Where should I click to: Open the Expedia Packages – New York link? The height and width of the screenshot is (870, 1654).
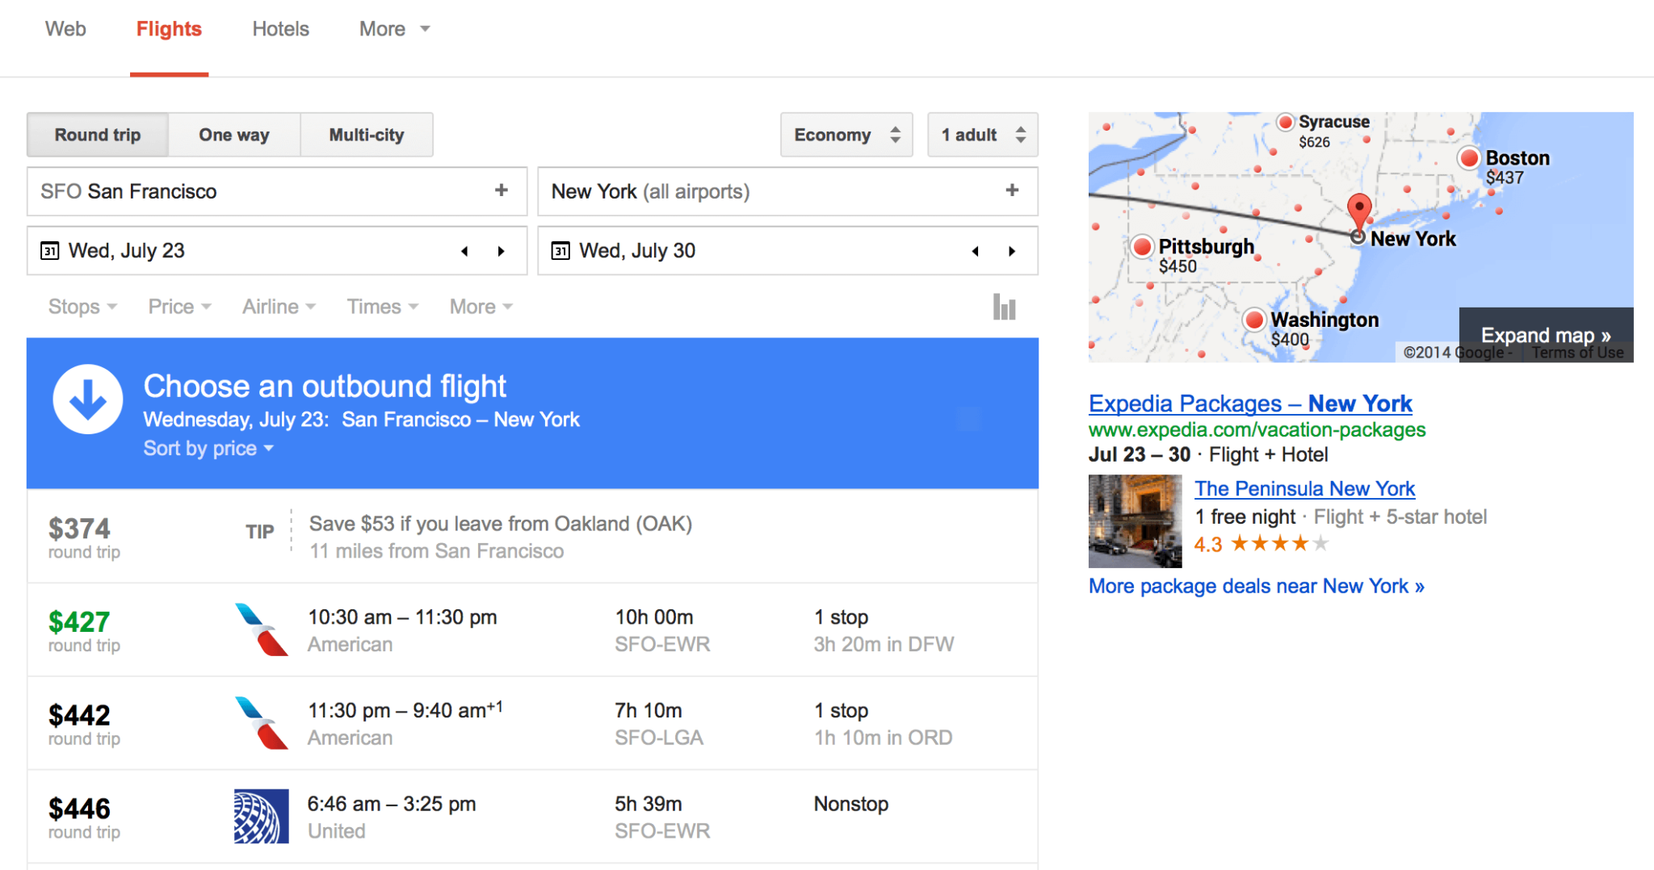pos(1249,403)
